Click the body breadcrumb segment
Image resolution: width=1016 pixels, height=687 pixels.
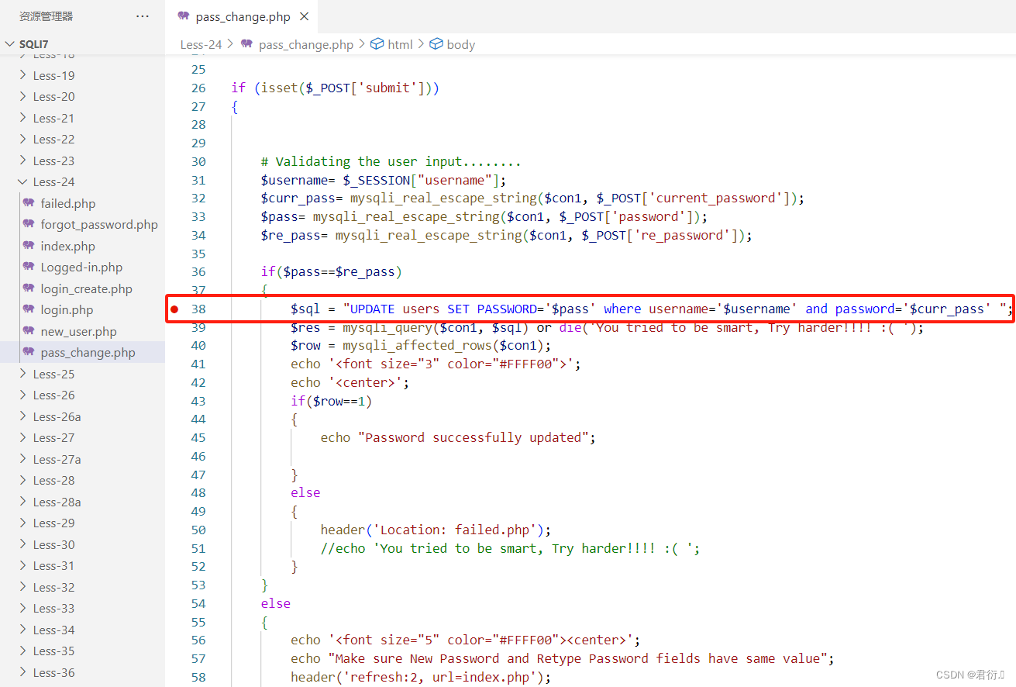click(x=461, y=44)
